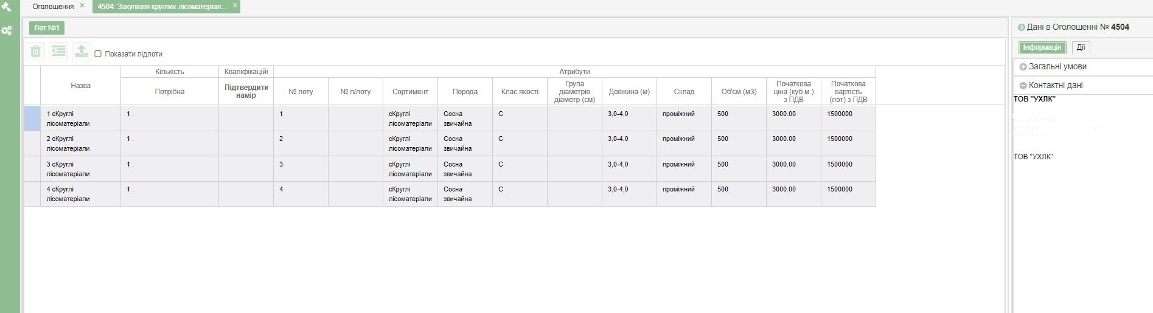
Task: Click the trash delete icon in toolbar
Action: [x=35, y=52]
